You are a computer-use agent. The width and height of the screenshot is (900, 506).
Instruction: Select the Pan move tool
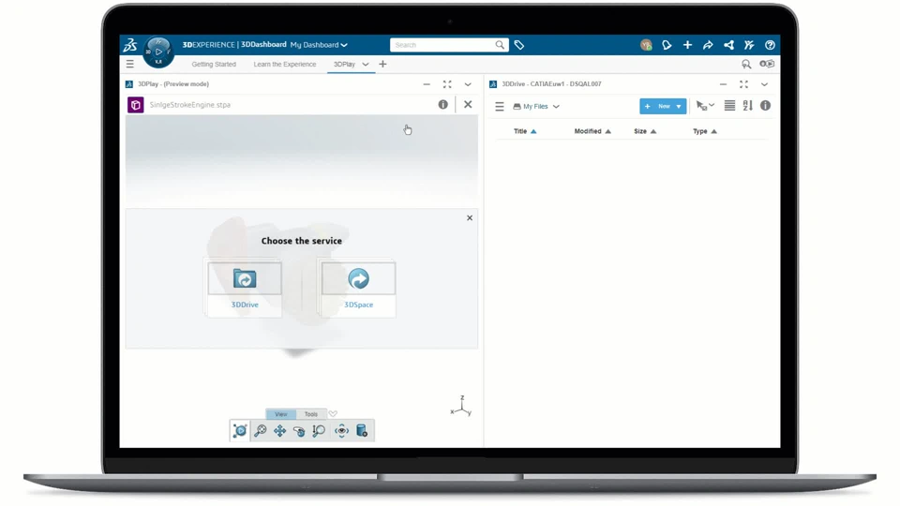point(279,430)
